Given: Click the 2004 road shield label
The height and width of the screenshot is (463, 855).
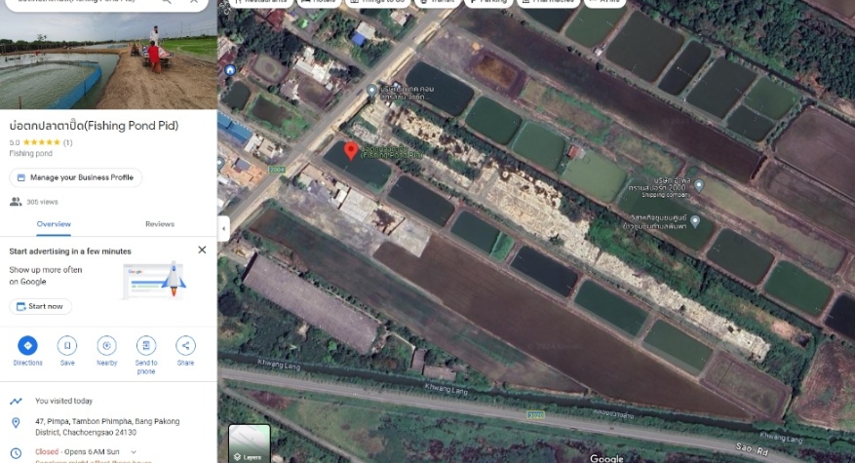Looking at the screenshot, I should click(x=277, y=170).
